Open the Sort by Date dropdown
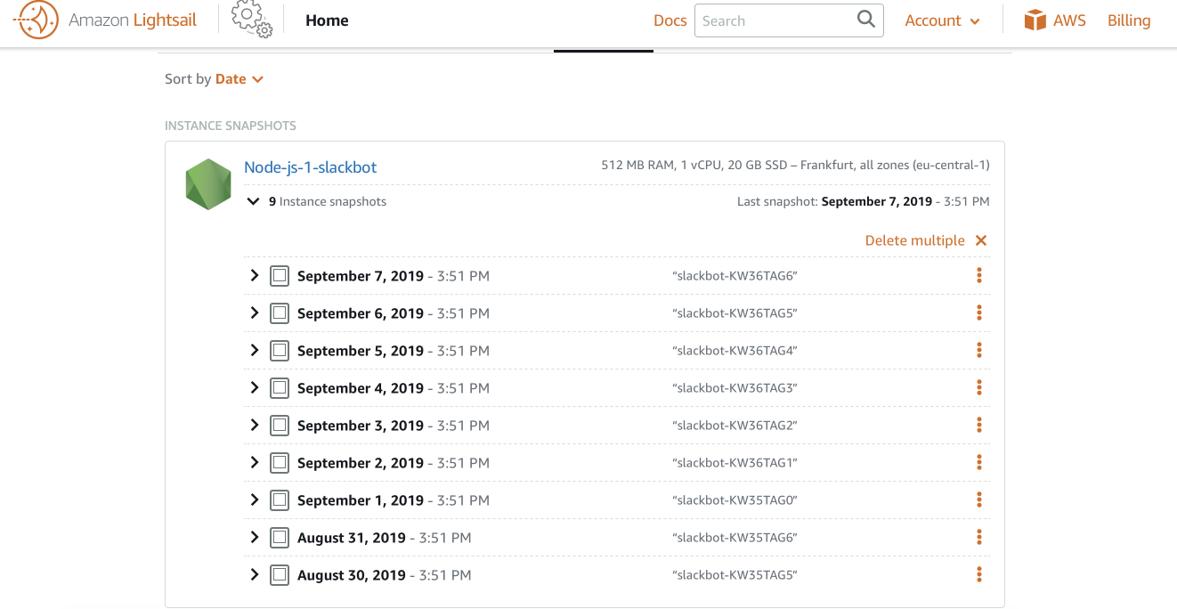Image resolution: width=1177 pixels, height=609 pixels. 239,79
